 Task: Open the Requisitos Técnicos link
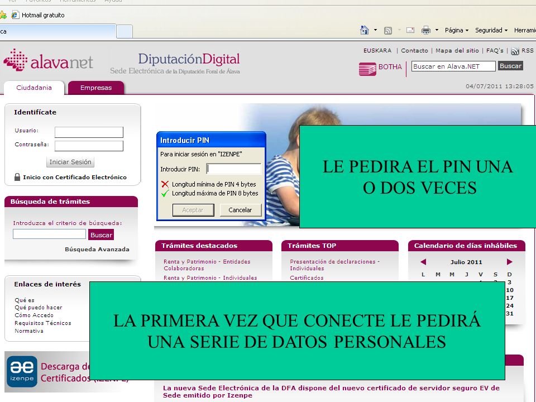point(43,323)
